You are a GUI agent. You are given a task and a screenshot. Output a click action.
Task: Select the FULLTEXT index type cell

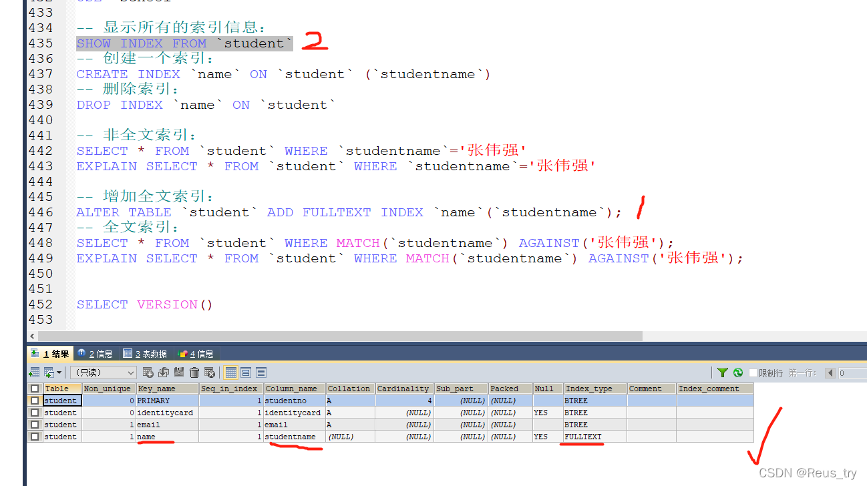595,437
